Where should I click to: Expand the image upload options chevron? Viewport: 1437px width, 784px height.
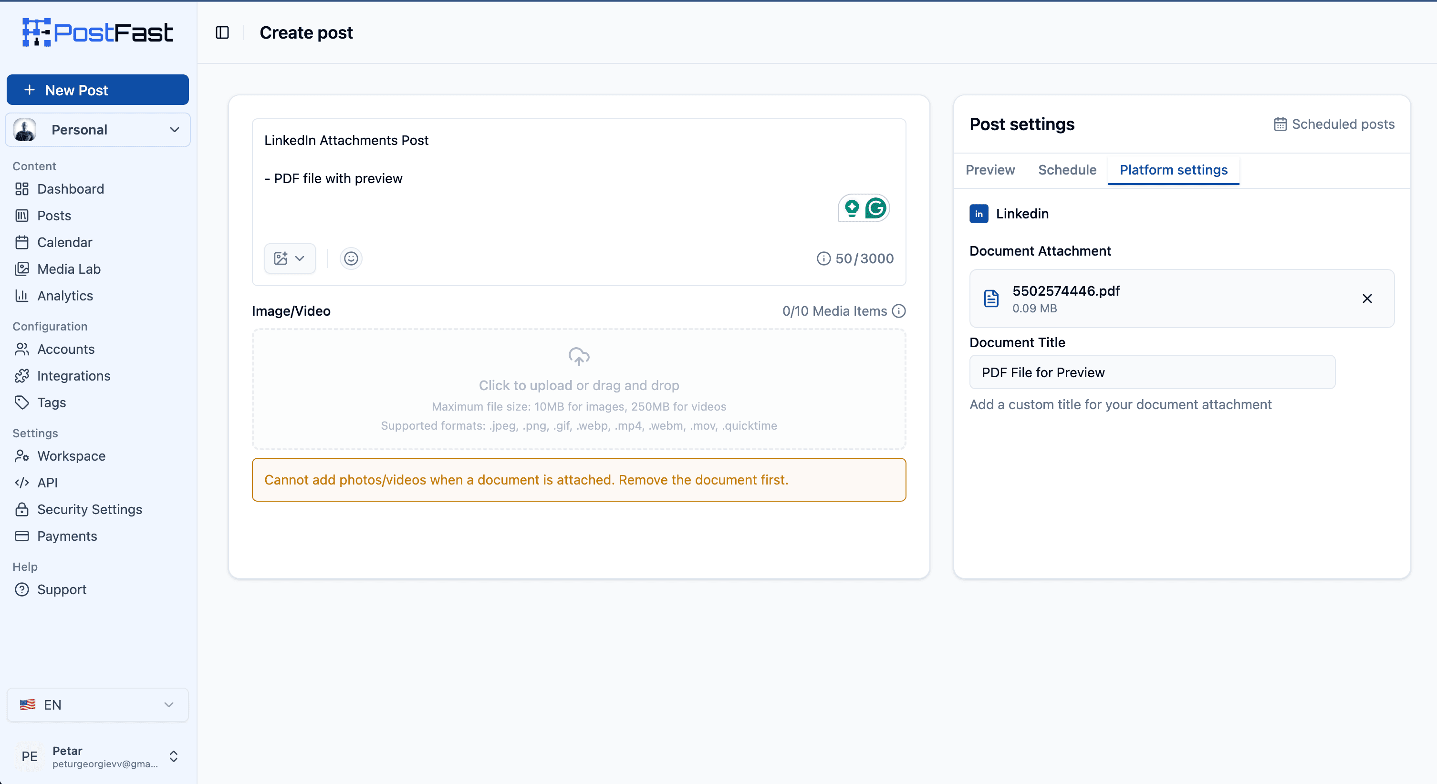[300, 258]
